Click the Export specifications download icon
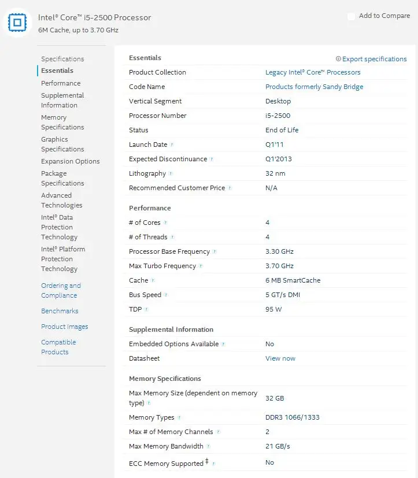 coord(338,58)
